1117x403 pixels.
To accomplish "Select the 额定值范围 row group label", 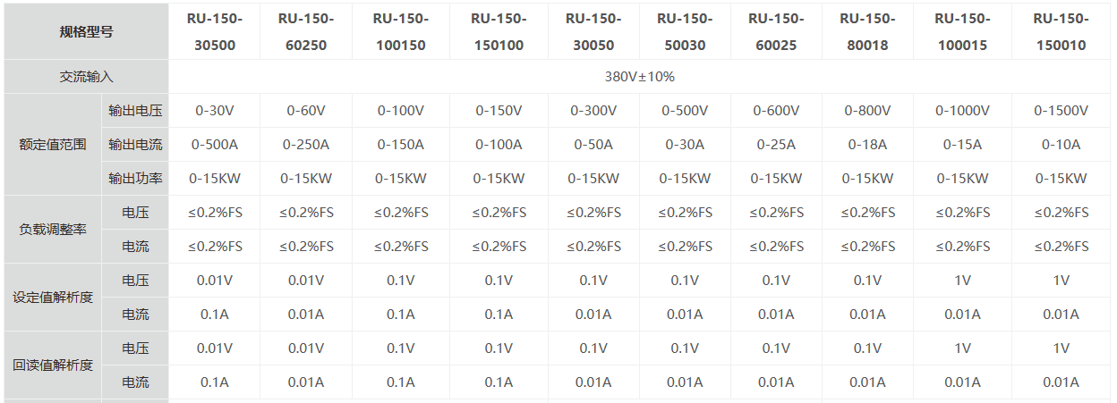I will (53, 145).
